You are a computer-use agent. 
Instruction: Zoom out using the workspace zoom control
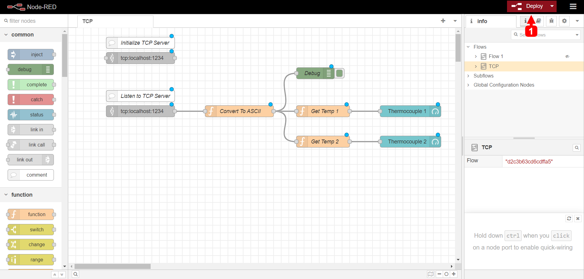(x=439, y=274)
